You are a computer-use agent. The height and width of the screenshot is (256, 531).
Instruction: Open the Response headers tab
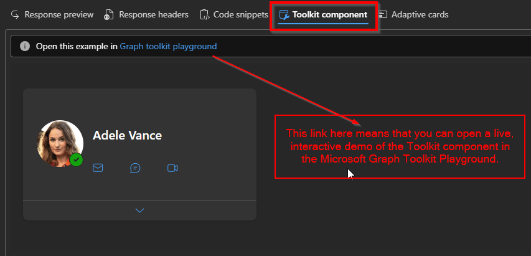tap(154, 14)
